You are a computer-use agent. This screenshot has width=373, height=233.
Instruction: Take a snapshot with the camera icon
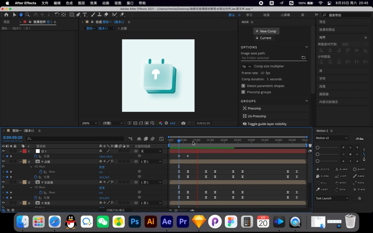[x=183, y=123]
